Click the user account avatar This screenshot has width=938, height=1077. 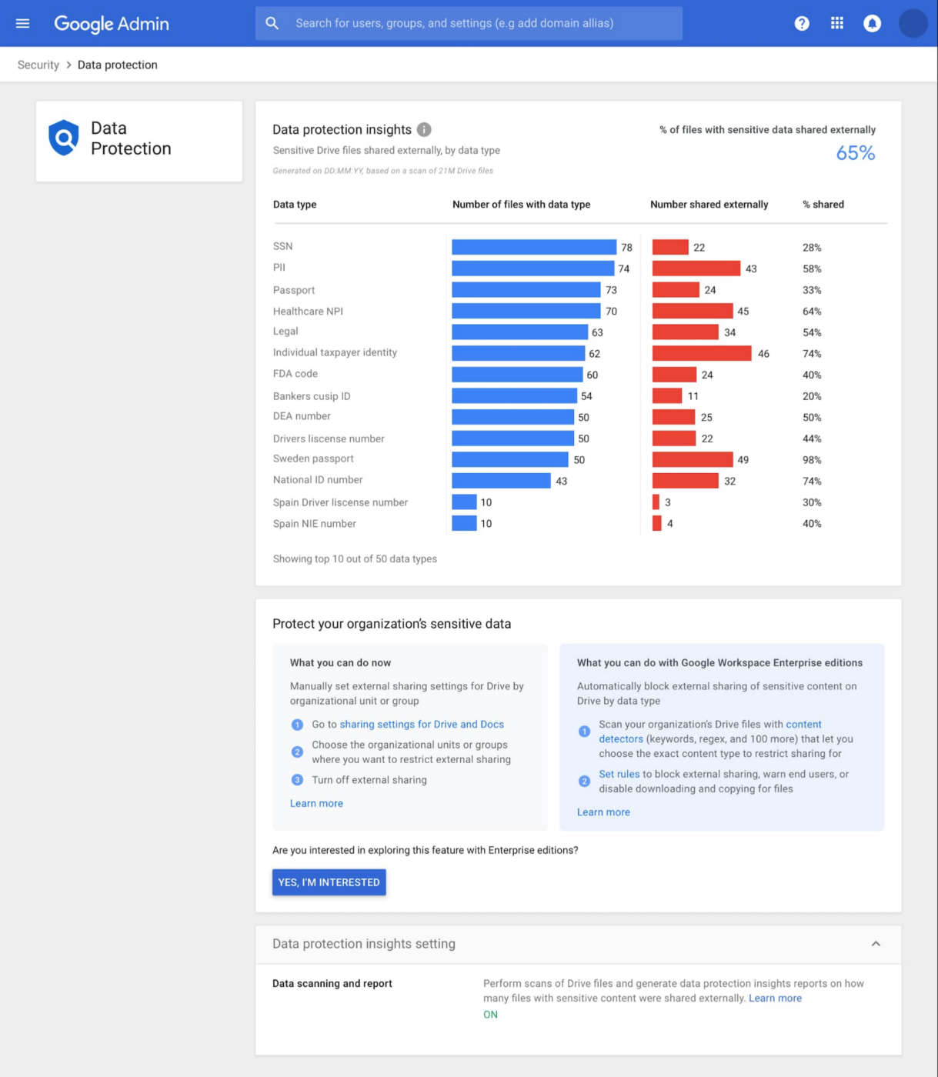coord(913,24)
